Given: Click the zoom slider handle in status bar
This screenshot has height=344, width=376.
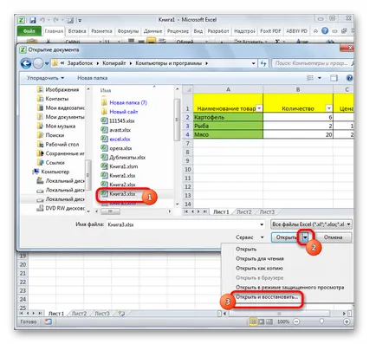Looking at the screenshot, I should click(x=322, y=321).
